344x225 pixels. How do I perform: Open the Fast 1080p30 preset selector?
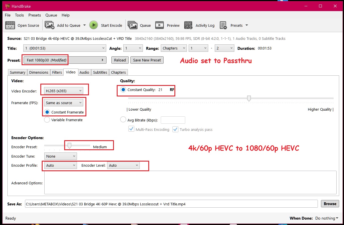click(x=65, y=60)
